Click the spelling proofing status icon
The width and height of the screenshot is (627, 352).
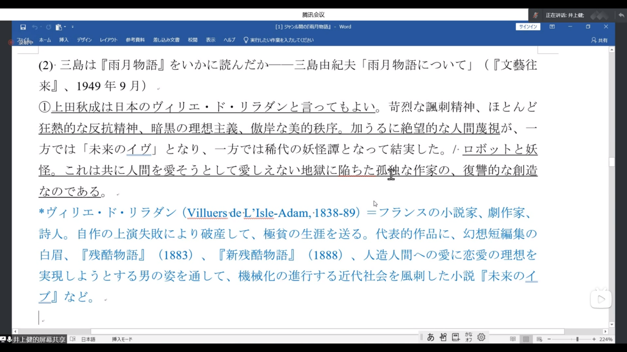pyautogui.click(x=73, y=339)
